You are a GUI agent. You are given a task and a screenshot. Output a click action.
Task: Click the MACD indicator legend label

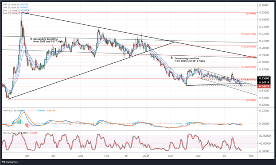[x=14, y=111]
